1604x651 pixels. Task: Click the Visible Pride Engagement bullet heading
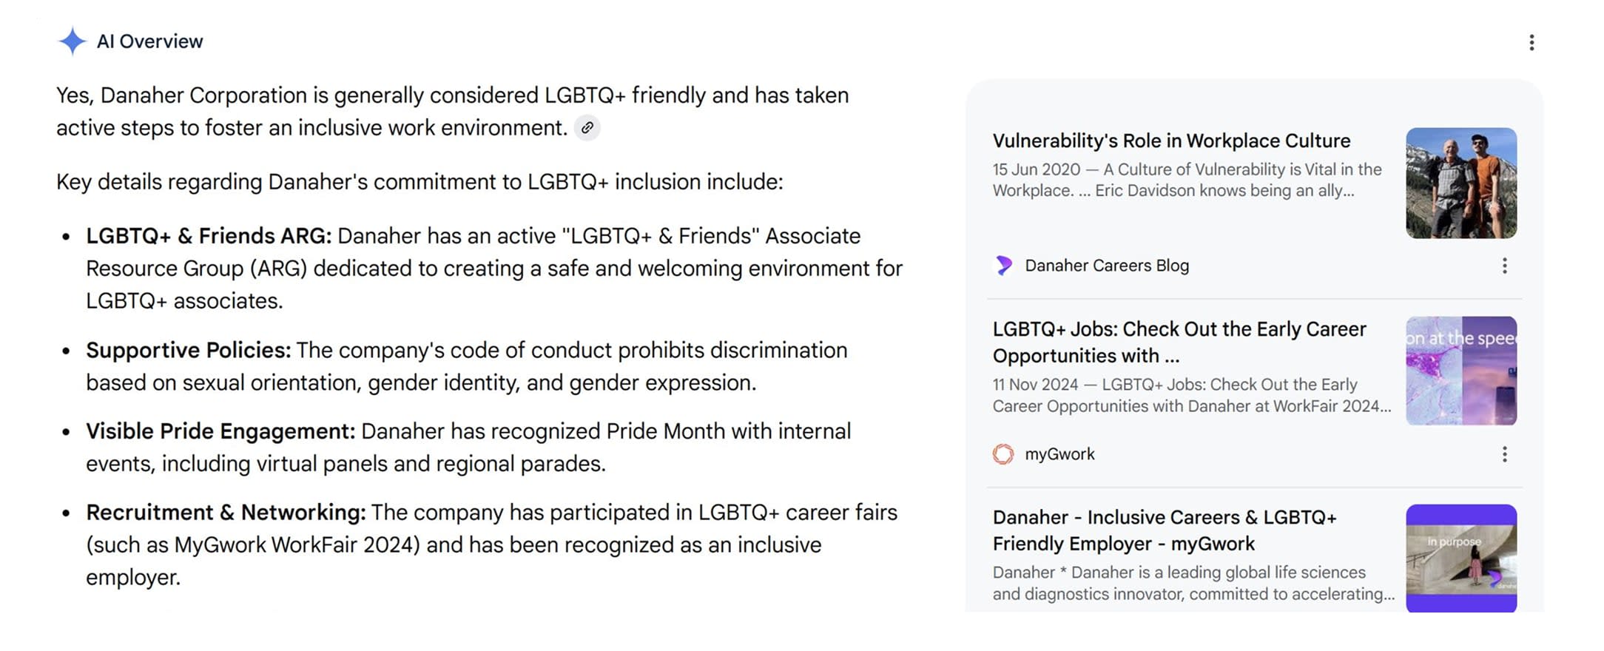[220, 431]
